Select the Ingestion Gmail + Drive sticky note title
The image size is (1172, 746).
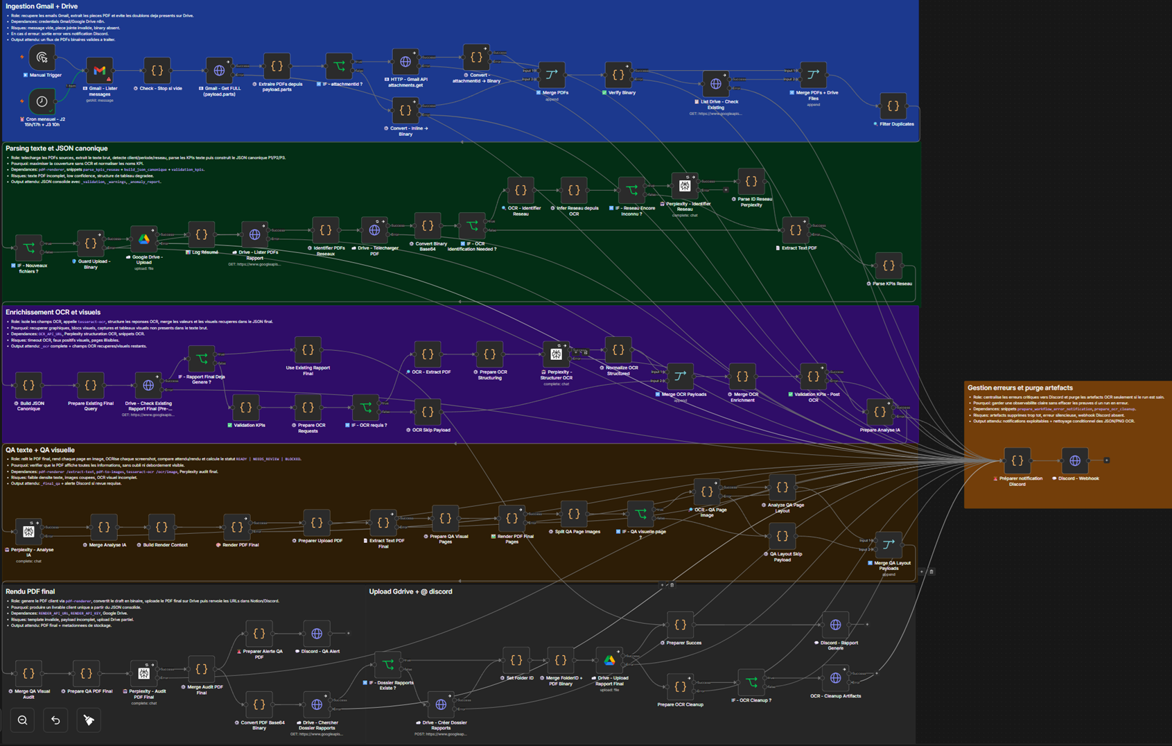pyautogui.click(x=42, y=6)
